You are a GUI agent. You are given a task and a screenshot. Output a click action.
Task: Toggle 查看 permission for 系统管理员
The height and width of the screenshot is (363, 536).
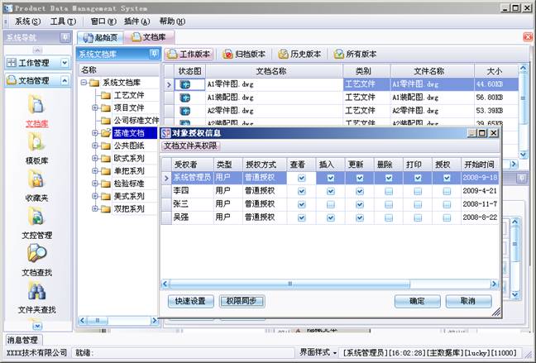click(x=301, y=178)
